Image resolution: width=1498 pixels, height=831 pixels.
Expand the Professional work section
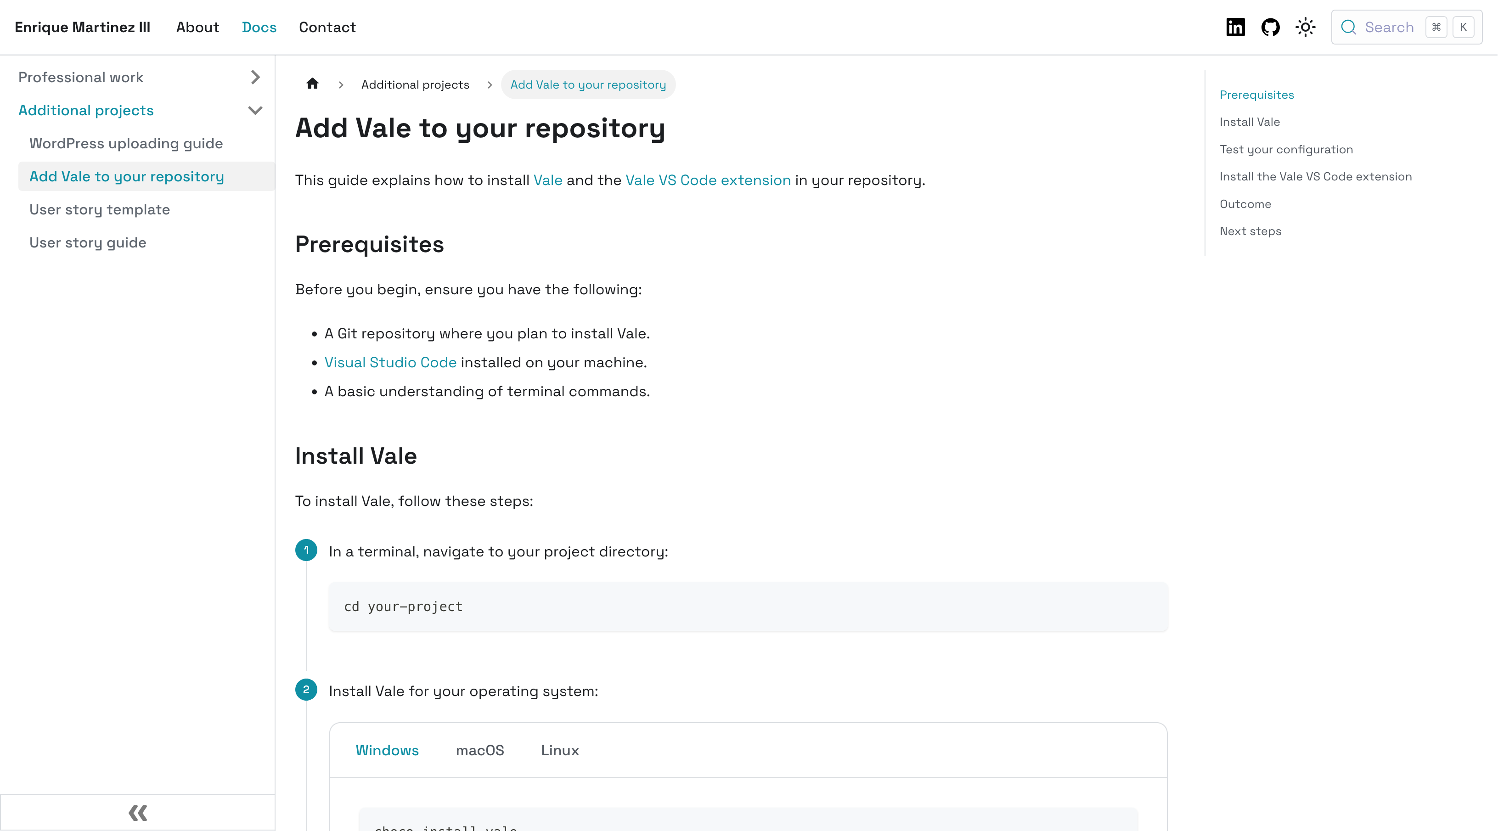(x=255, y=77)
